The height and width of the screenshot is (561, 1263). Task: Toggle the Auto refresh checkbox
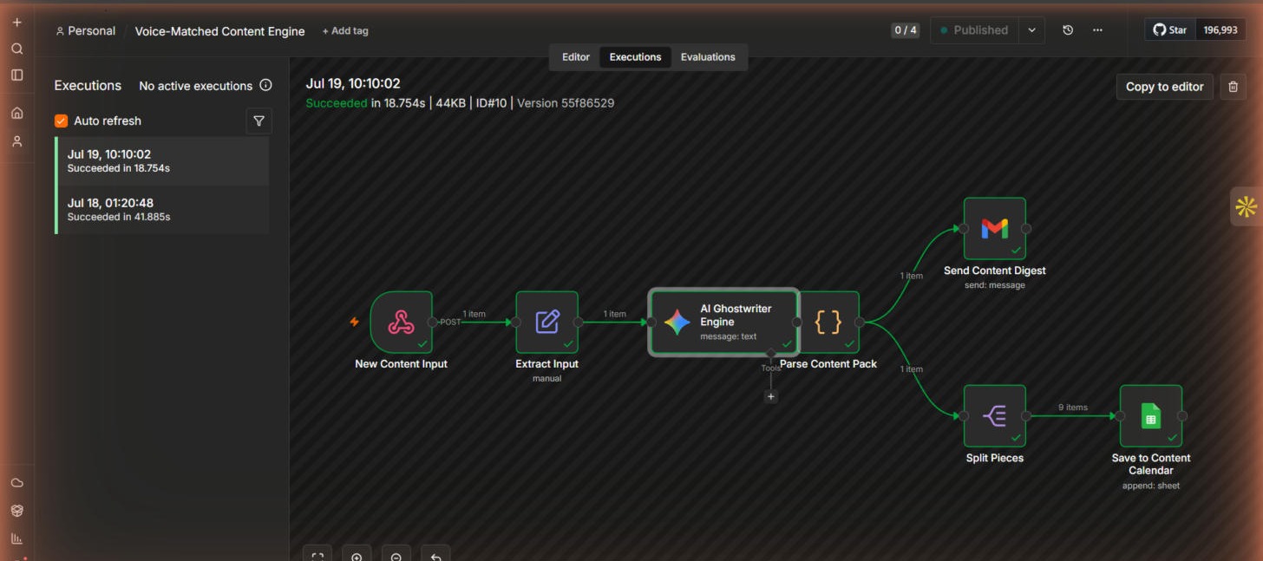point(61,121)
